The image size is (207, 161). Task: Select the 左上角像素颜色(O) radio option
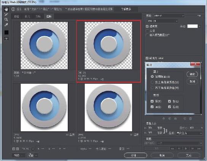(152, 82)
